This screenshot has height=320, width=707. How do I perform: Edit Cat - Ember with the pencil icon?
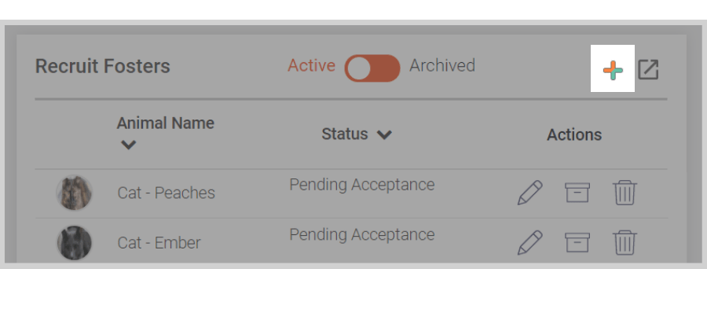(529, 243)
